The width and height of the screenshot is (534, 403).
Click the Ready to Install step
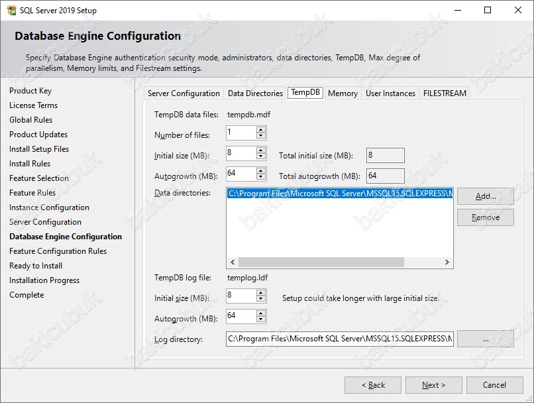coord(36,266)
